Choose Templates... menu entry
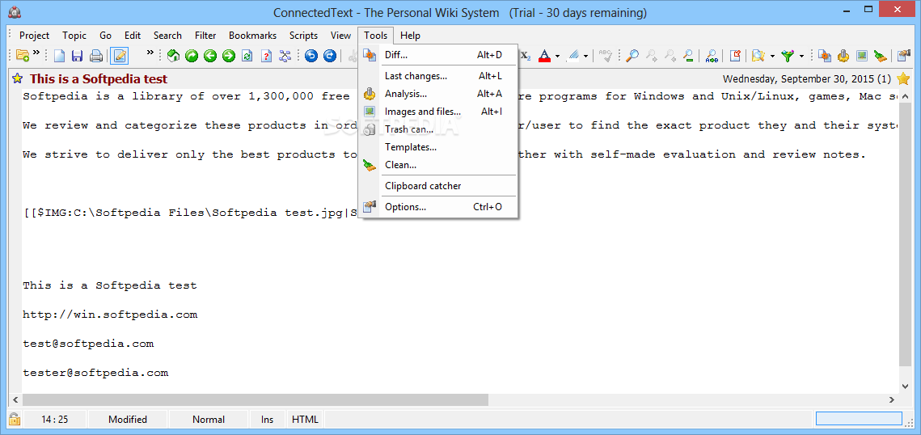 (437, 147)
